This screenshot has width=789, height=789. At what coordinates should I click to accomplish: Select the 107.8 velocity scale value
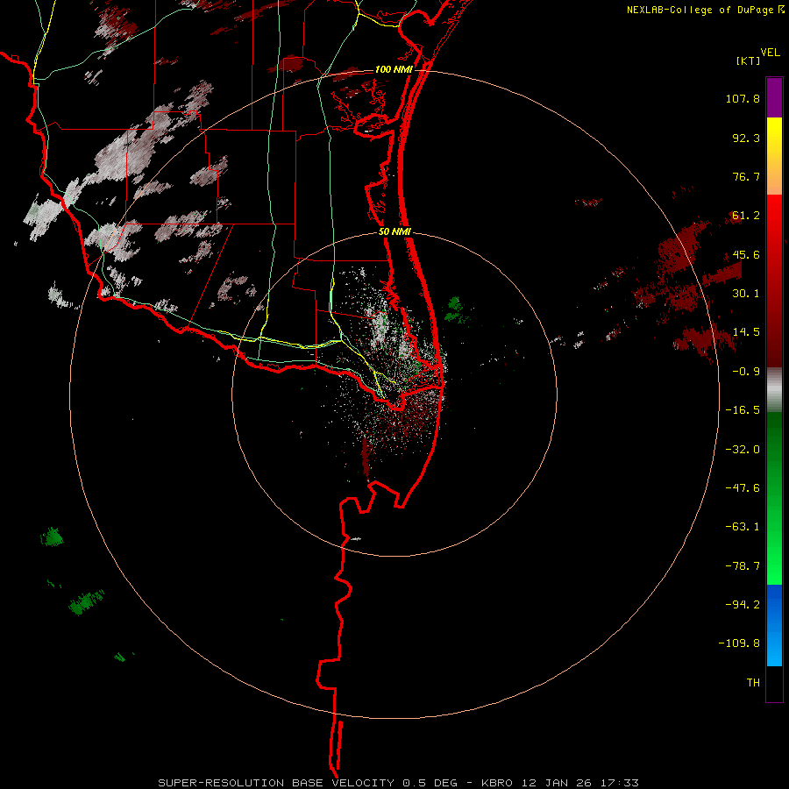[x=743, y=98]
